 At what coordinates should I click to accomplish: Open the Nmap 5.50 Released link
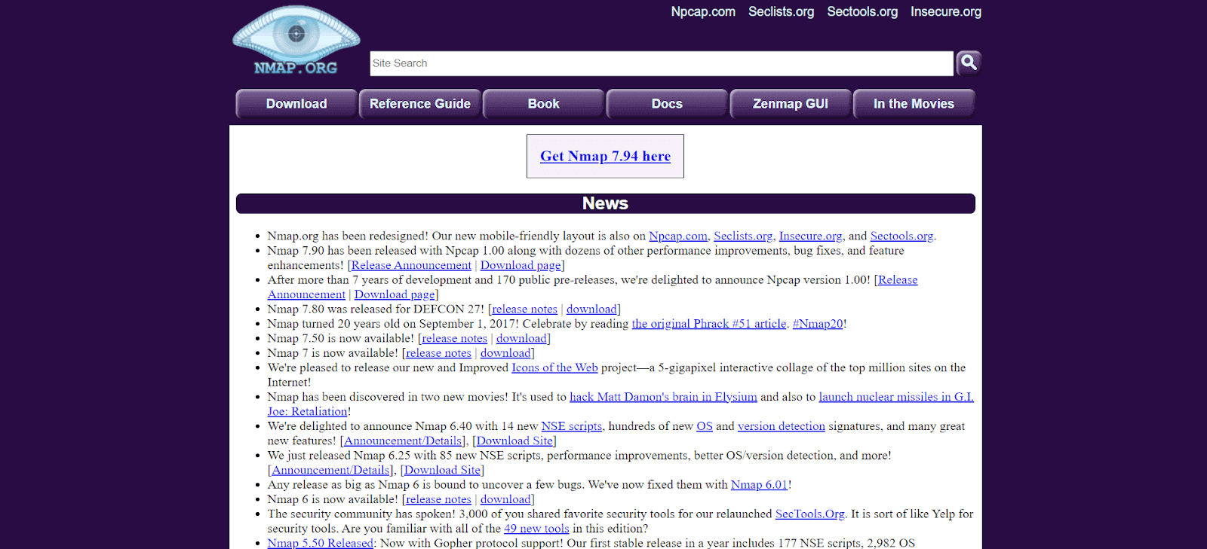[321, 543]
